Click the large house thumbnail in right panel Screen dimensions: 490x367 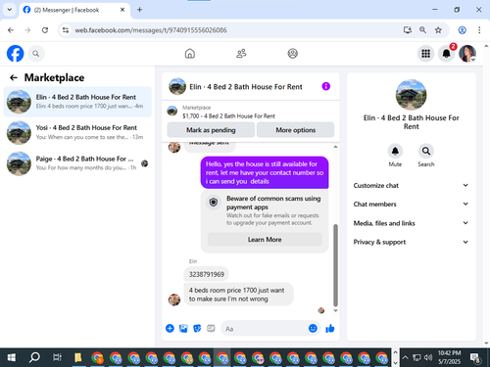pos(411,95)
